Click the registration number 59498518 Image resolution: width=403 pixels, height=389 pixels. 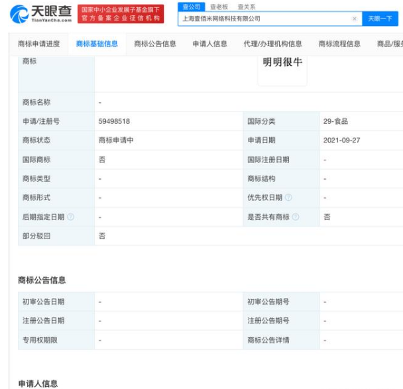click(x=114, y=122)
